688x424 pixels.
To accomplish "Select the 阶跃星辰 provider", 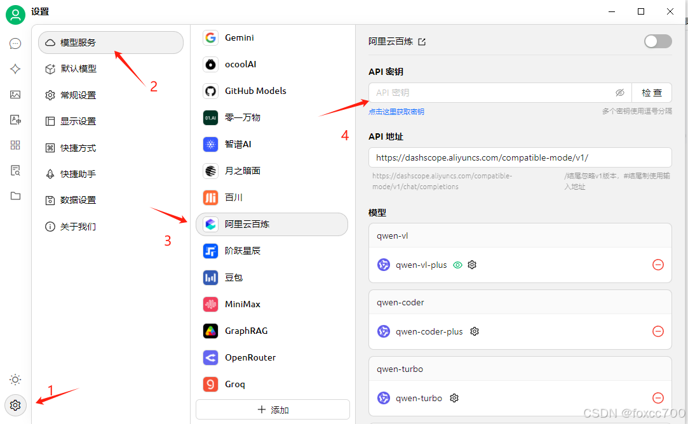I will tap(272, 251).
